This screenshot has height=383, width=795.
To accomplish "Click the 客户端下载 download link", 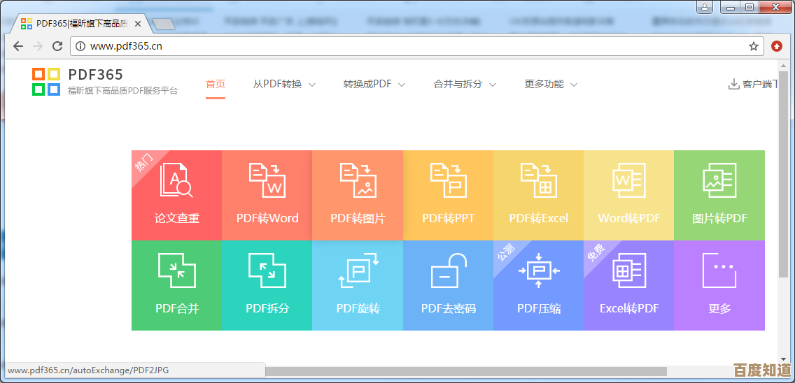I will [x=754, y=84].
